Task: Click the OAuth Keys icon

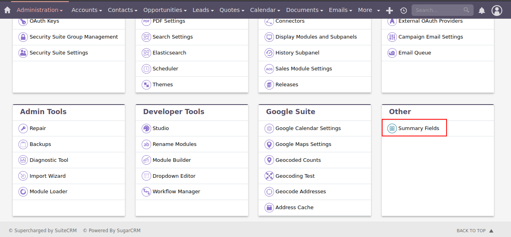Action: [23, 21]
